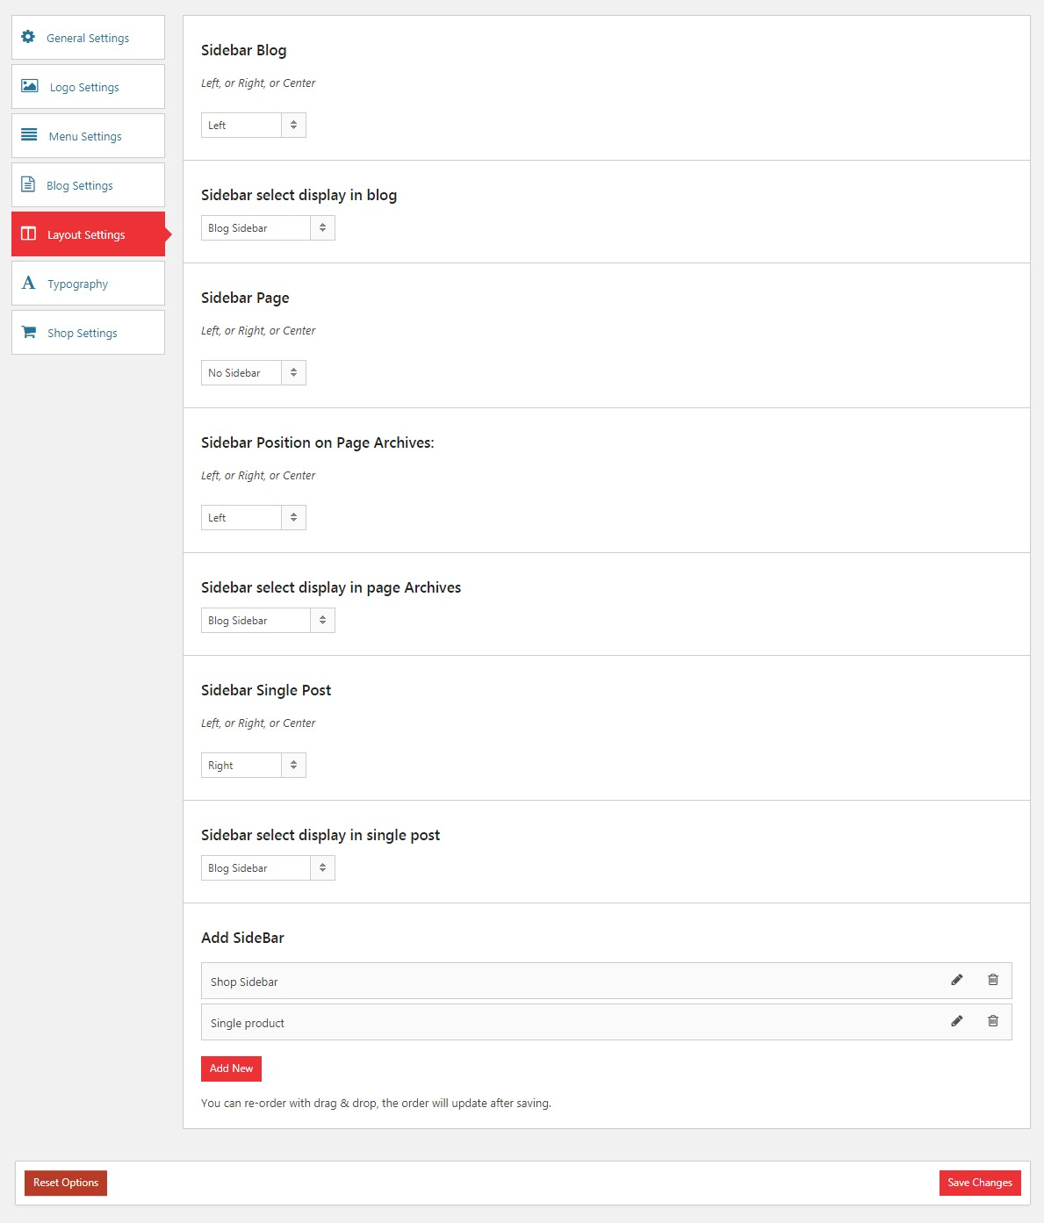Click the Add SideBar heading text
Image resolution: width=1044 pixels, height=1223 pixels.
tap(242, 938)
